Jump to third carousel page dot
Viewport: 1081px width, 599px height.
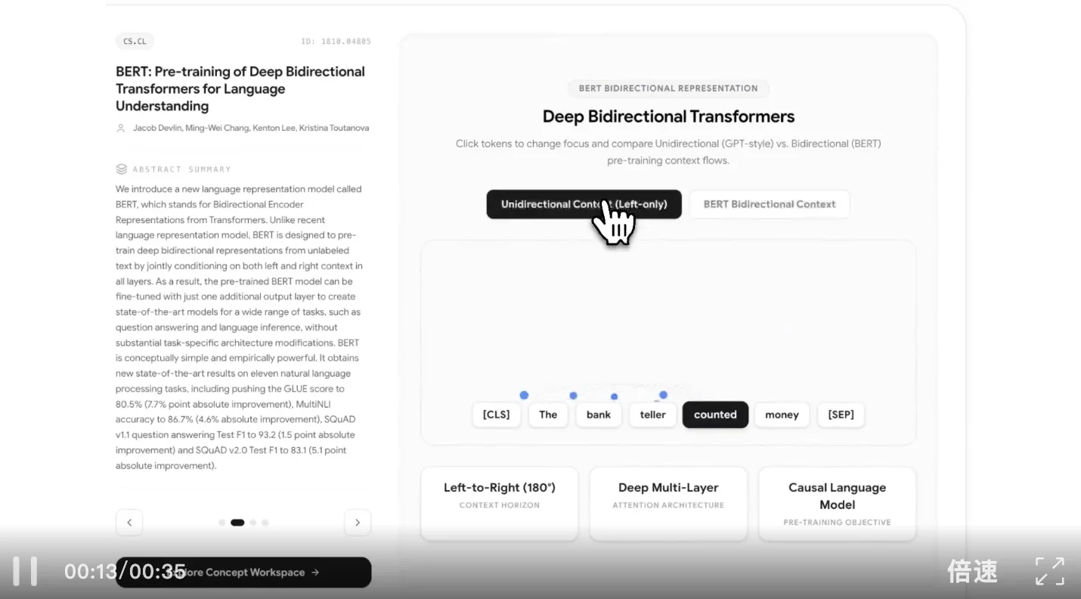(253, 523)
